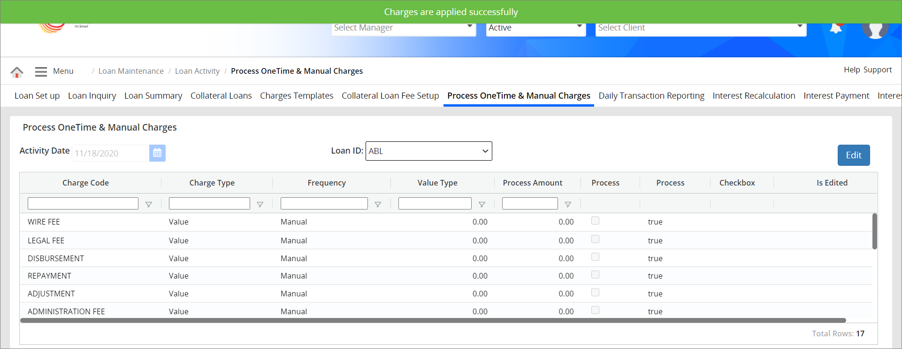This screenshot has width=902, height=349.
Task: Check the WIRE FEE process checkbox
Action: tap(595, 221)
